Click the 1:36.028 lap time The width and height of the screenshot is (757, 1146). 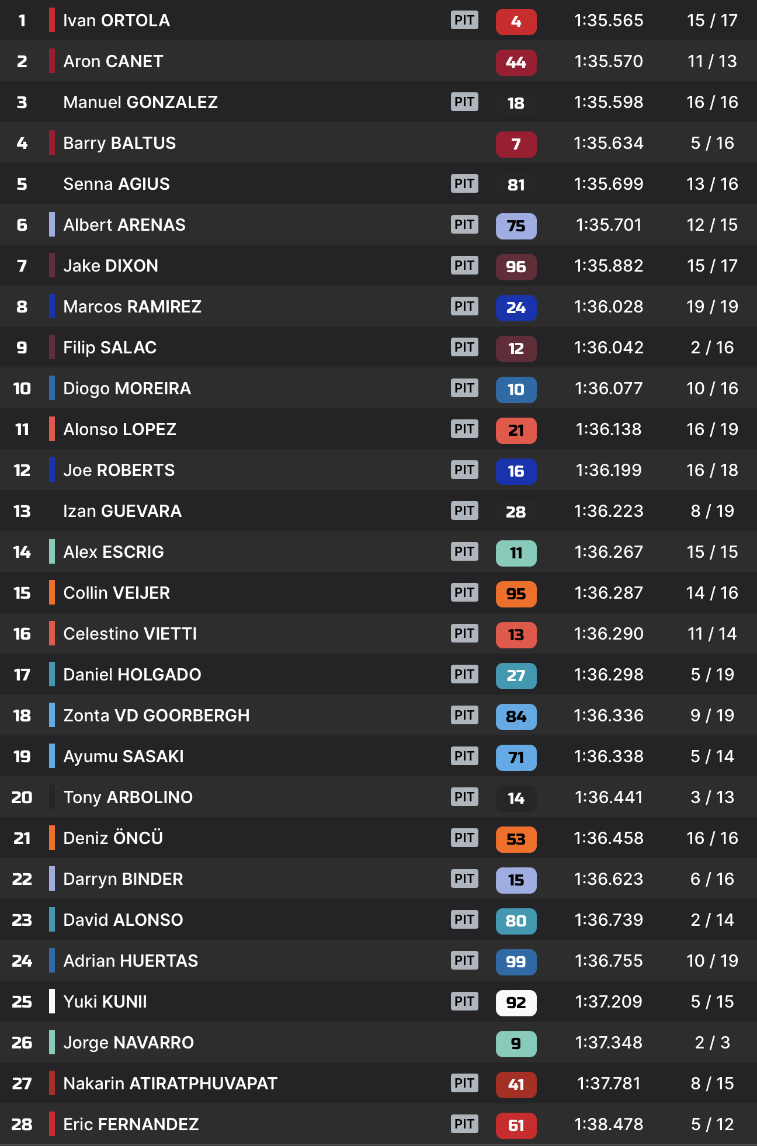click(608, 307)
